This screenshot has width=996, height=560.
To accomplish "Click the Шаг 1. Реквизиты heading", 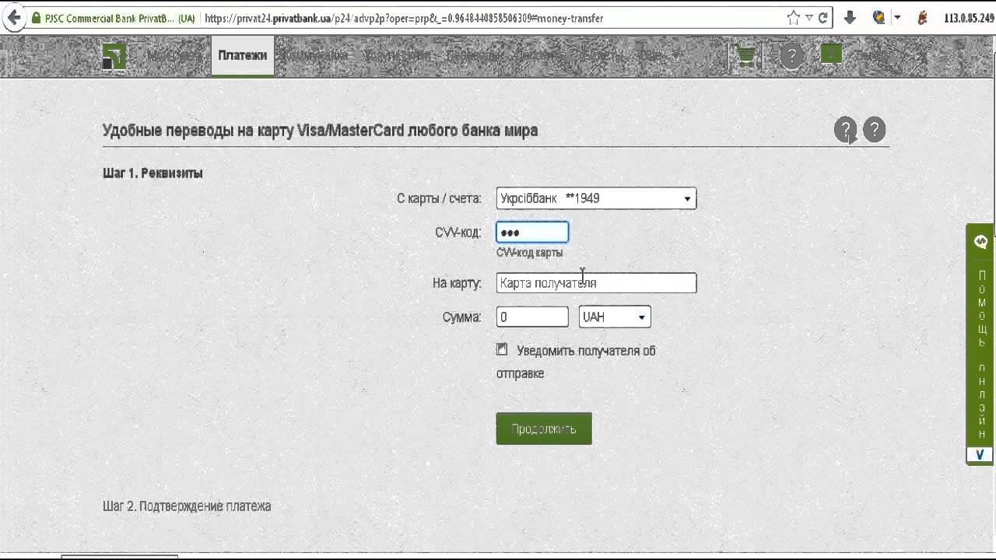I will coord(153,173).
